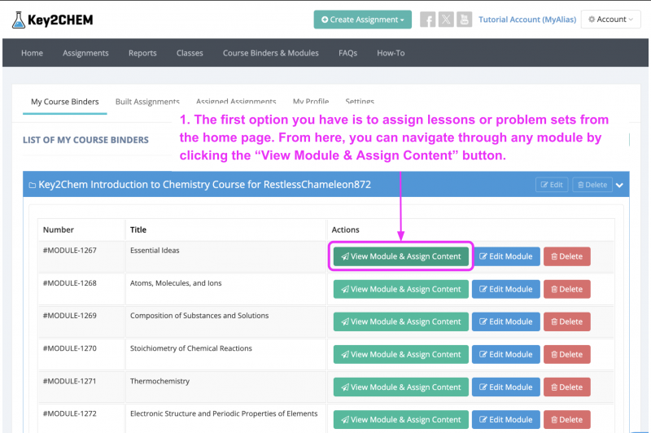Image resolution: width=651 pixels, height=433 pixels.
Task: Click Delete on the course binder header
Action: point(592,185)
